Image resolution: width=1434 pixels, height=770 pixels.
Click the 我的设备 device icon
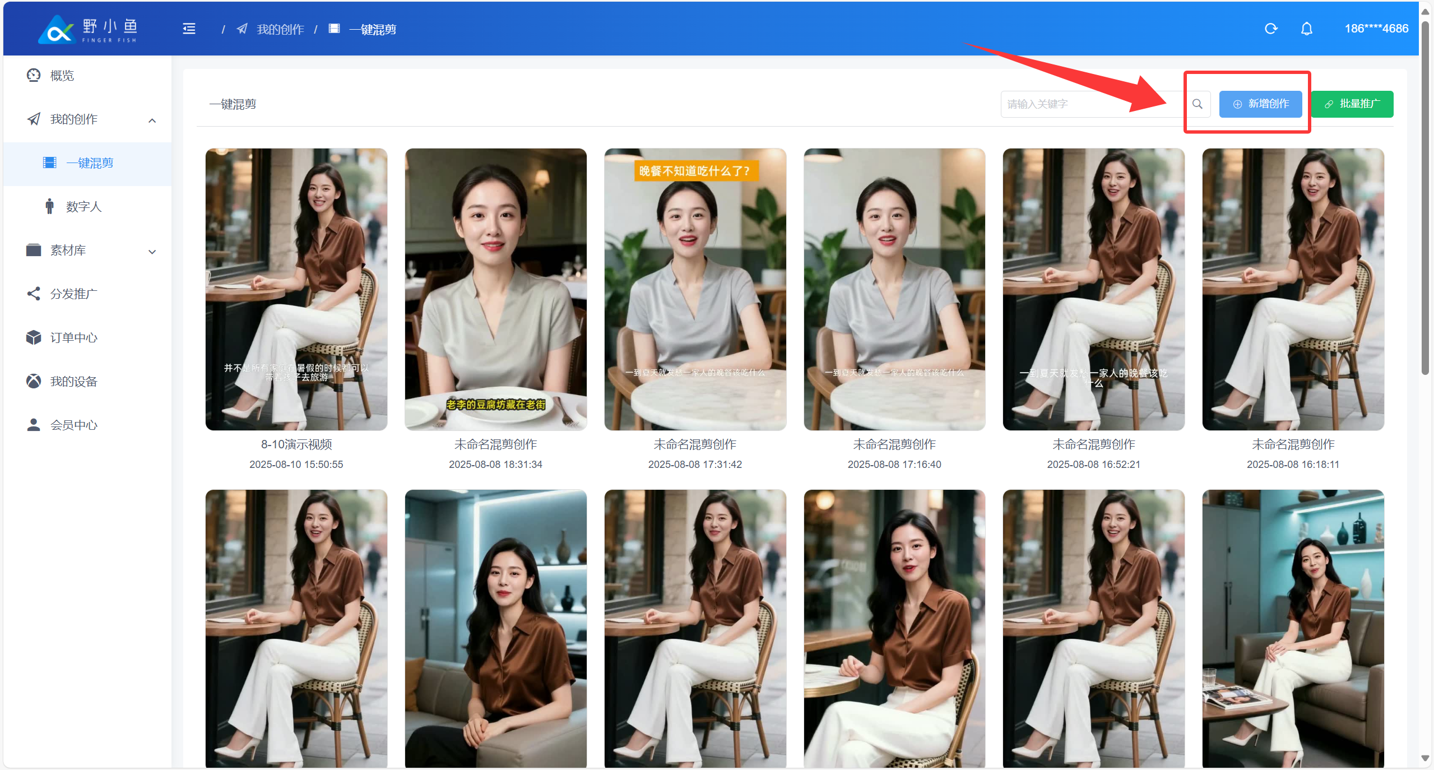point(34,381)
